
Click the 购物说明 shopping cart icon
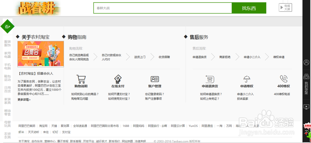[81, 79]
